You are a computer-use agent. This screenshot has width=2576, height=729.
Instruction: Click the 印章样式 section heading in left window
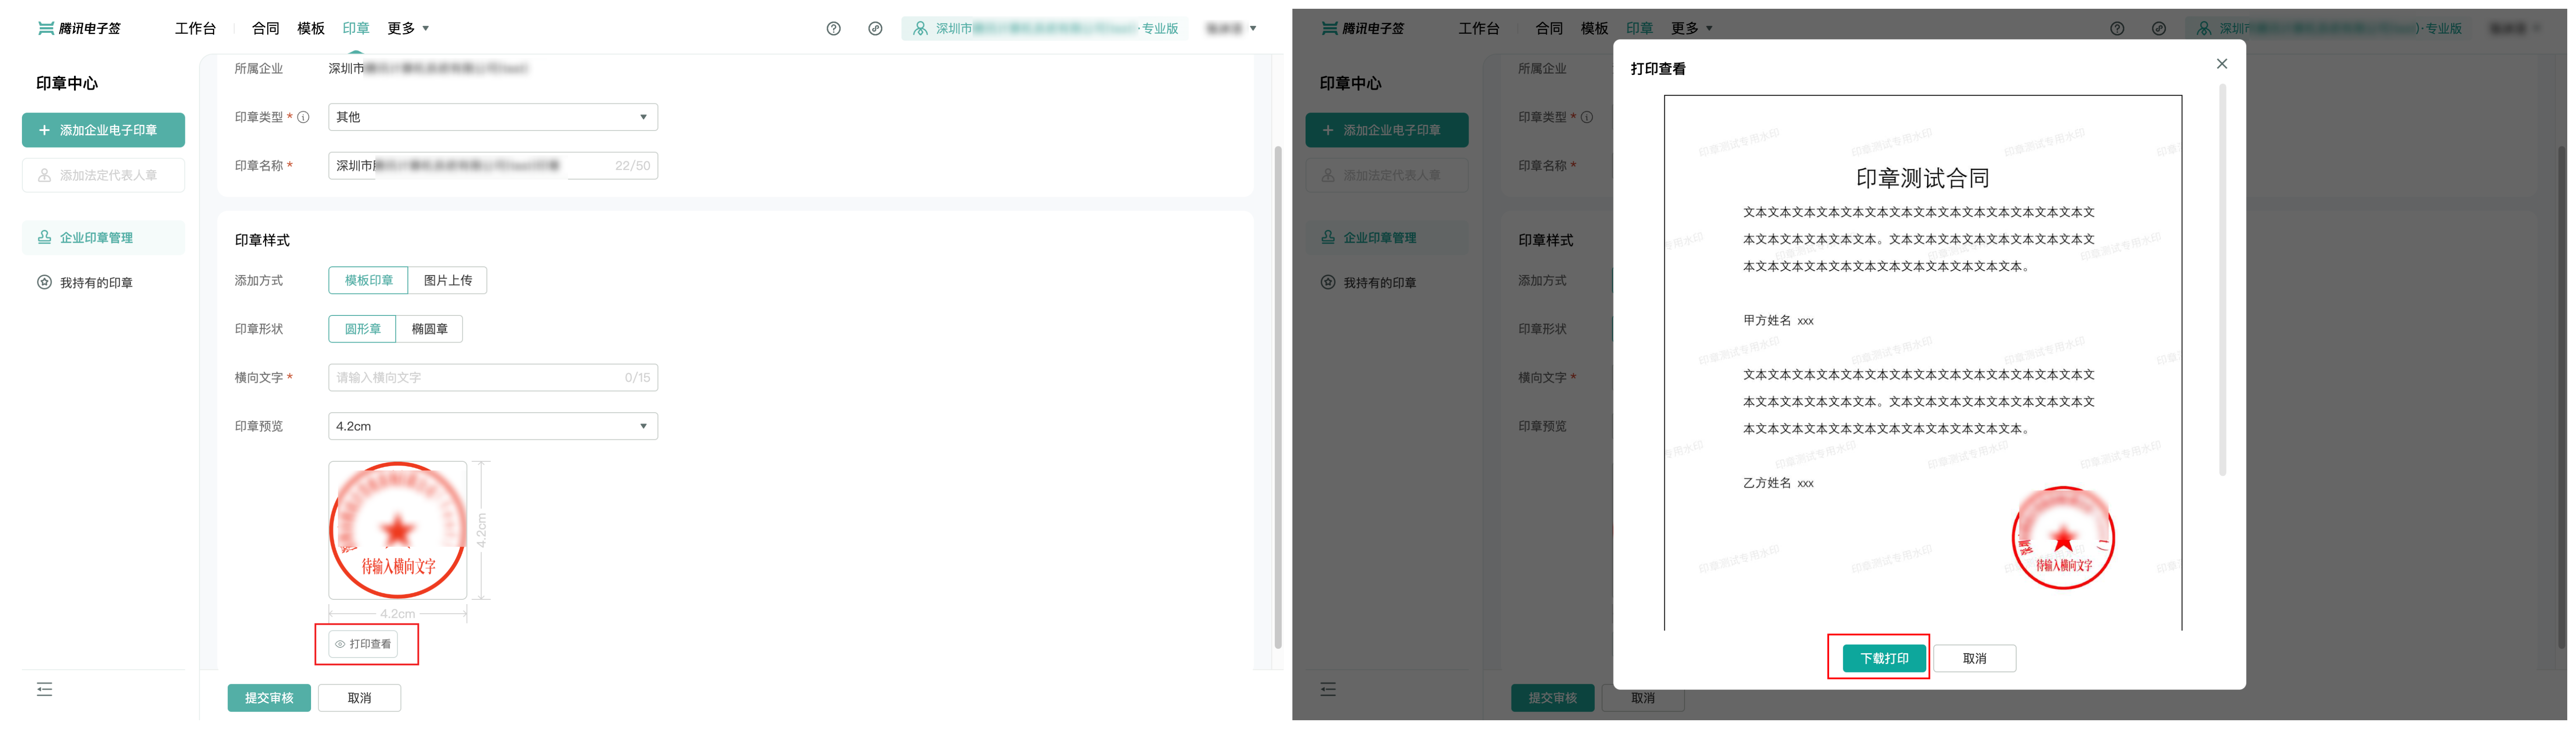(262, 240)
